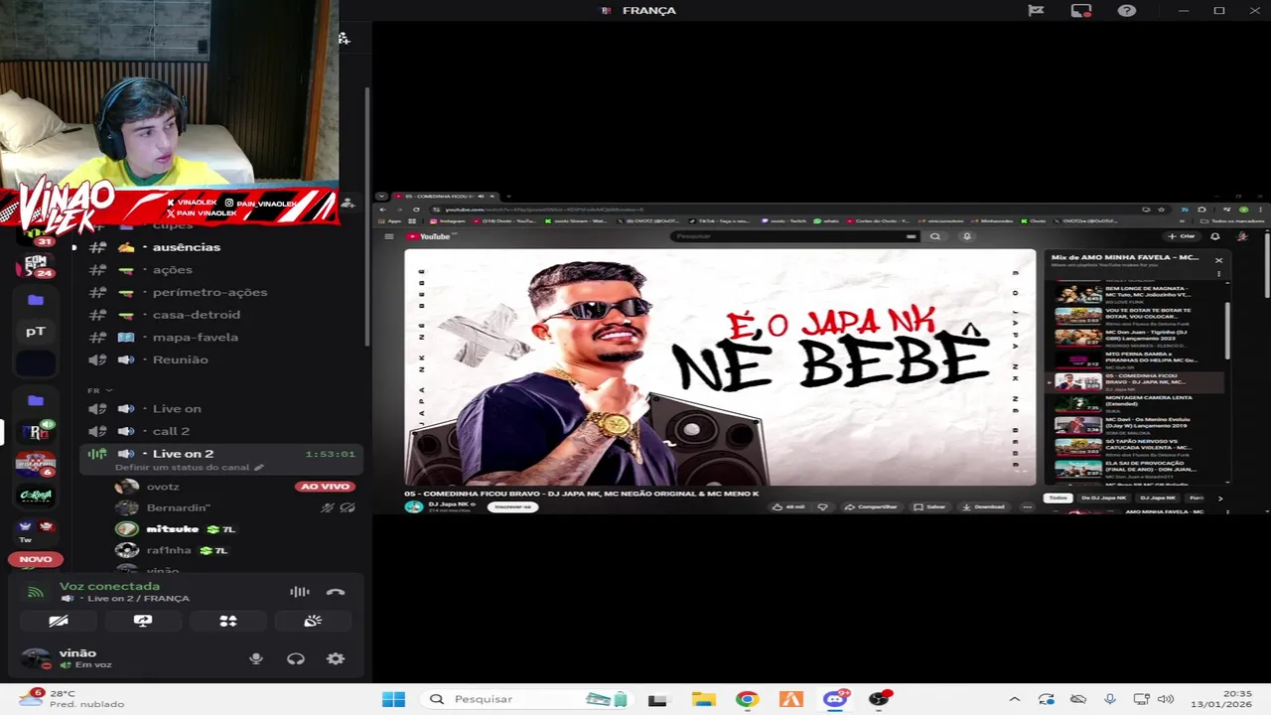Collapse the FR channel category

pos(99,390)
